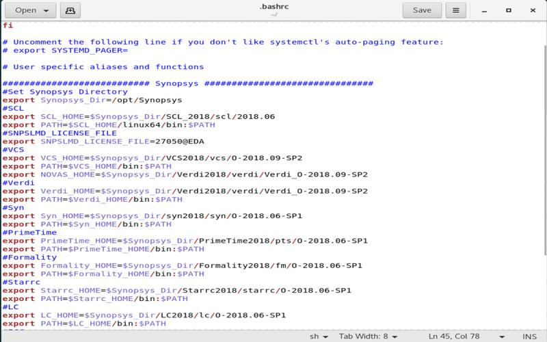Maximize the gedit window
The height and width of the screenshot is (342, 547).
(x=509, y=10)
